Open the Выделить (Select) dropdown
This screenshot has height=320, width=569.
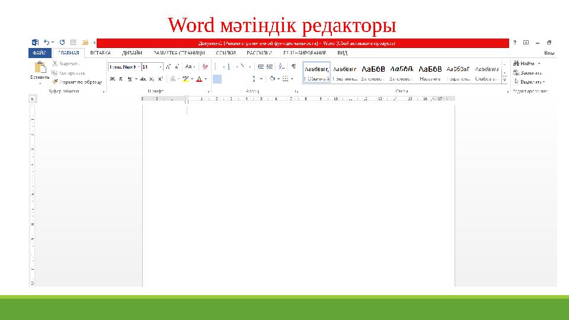coord(530,82)
